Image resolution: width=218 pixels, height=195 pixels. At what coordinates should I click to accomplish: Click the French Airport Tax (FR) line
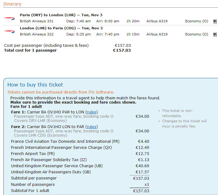33,154
